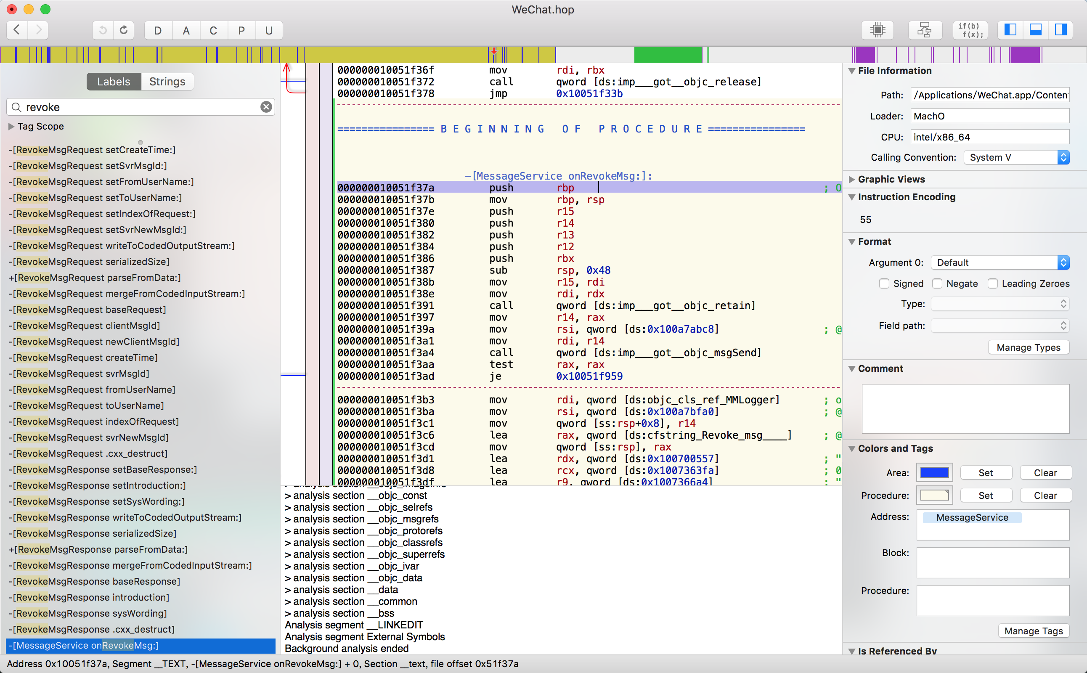Mark as procedure with P button
Viewport: 1087px width, 673px height.
point(241,30)
